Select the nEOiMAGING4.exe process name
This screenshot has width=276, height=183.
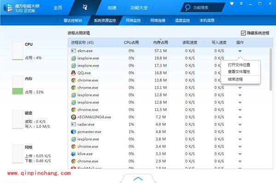(x=94, y=117)
